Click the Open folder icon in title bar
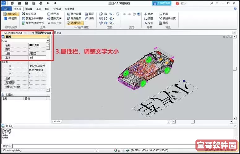240x154 pixels. (x=19, y=3)
